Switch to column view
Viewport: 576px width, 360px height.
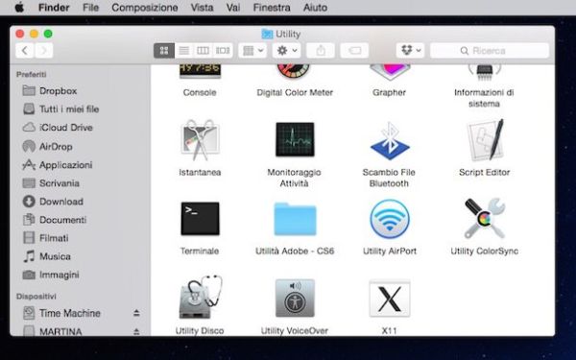(203, 50)
